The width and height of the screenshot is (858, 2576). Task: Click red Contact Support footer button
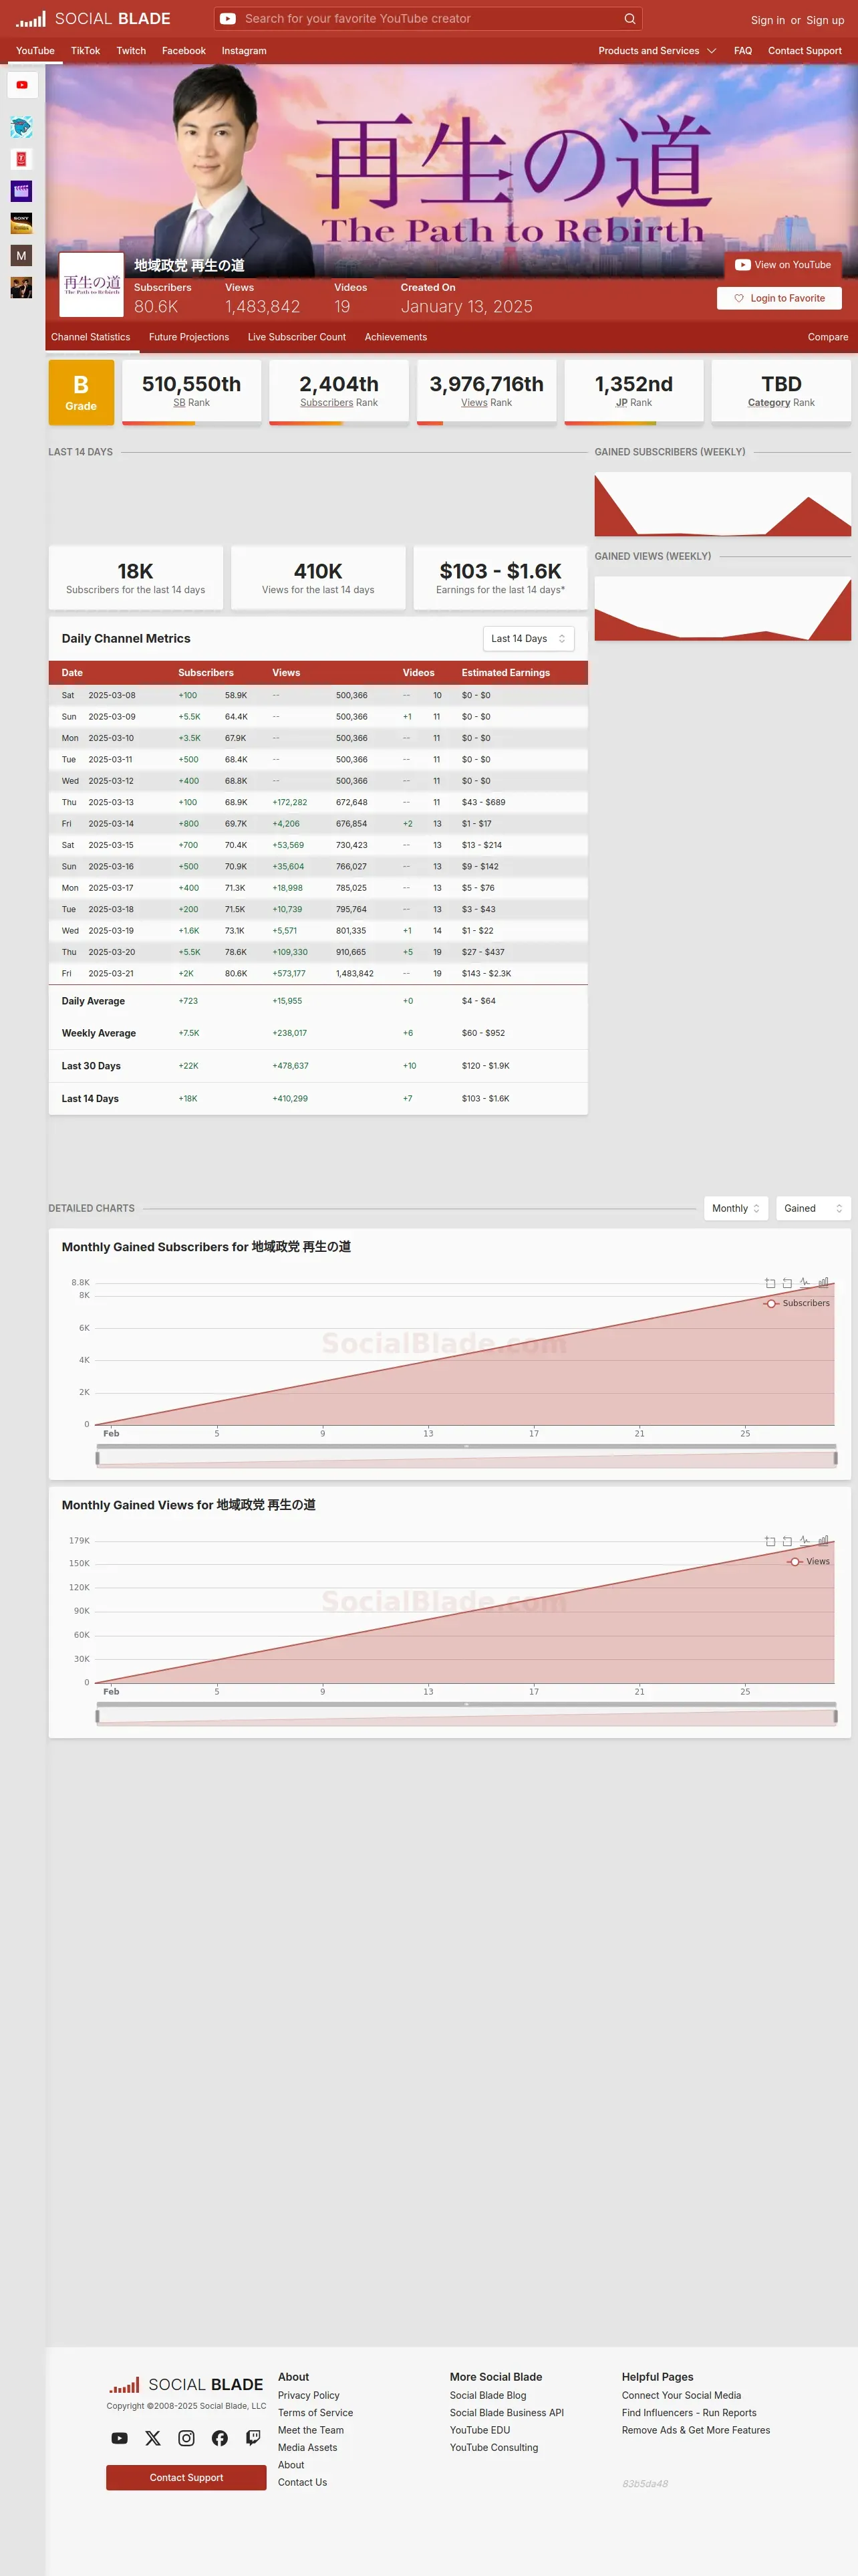tap(186, 2477)
